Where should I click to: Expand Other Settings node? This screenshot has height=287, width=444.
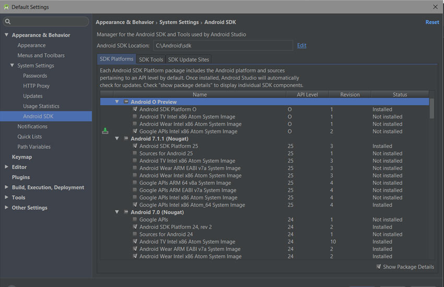[6, 208]
